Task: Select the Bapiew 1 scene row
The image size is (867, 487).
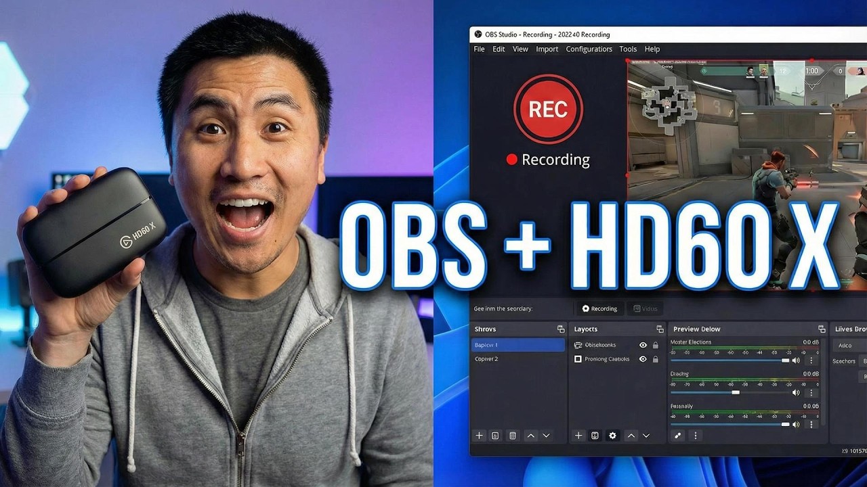Action: [x=518, y=345]
